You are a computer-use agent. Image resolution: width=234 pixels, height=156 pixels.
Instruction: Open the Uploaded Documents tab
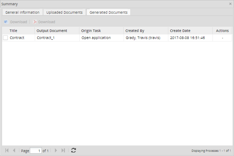[65, 12]
